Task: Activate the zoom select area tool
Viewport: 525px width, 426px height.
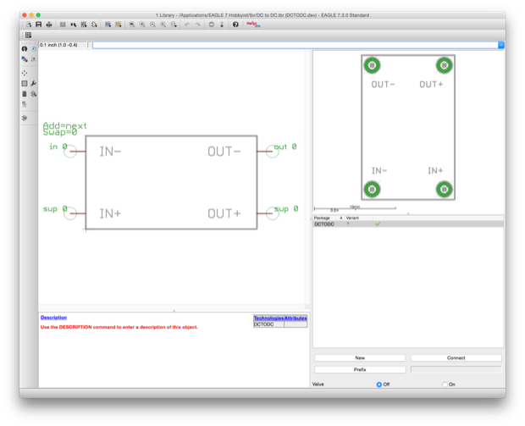Action: (174, 25)
